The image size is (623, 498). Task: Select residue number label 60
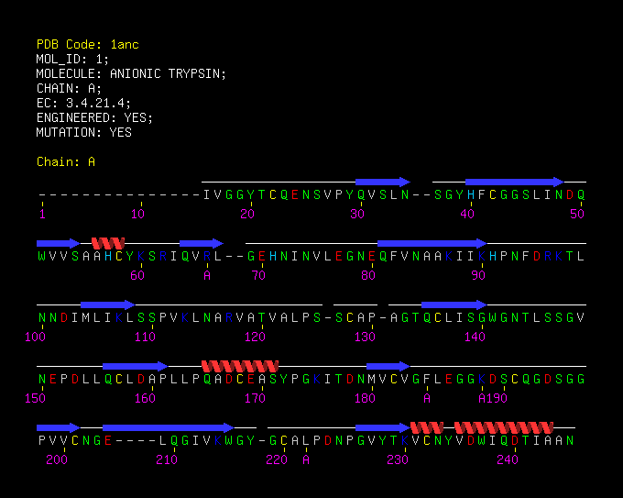point(137,275)
